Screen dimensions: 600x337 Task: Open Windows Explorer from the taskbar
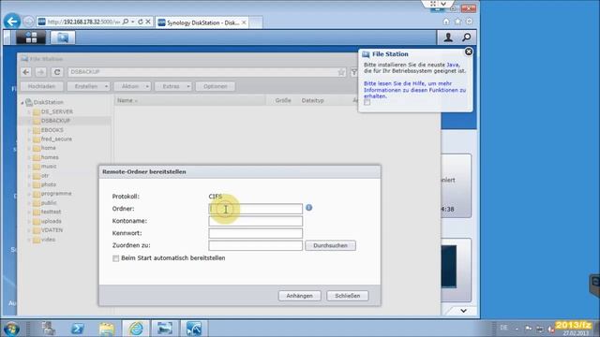tap(106, 329)
